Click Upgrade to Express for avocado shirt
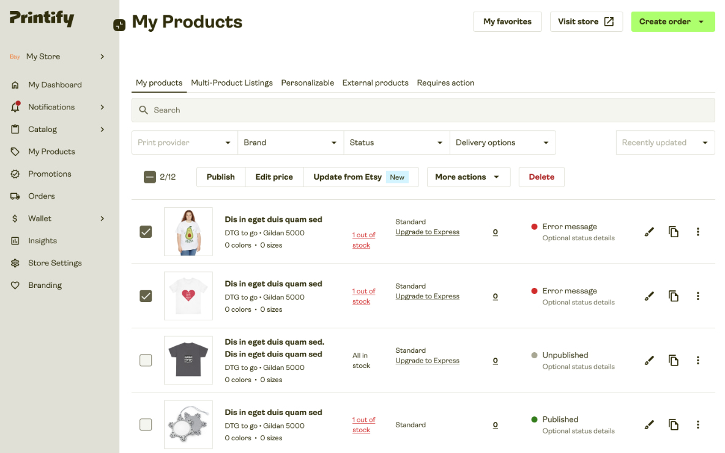725x453 pixels. point(427,232)
